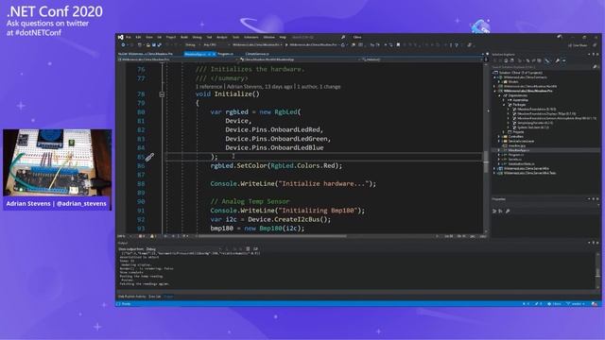Click the presenter webcam thumbnail
Image resolution: width=605 pixels, height=340 pixels.
58,162
